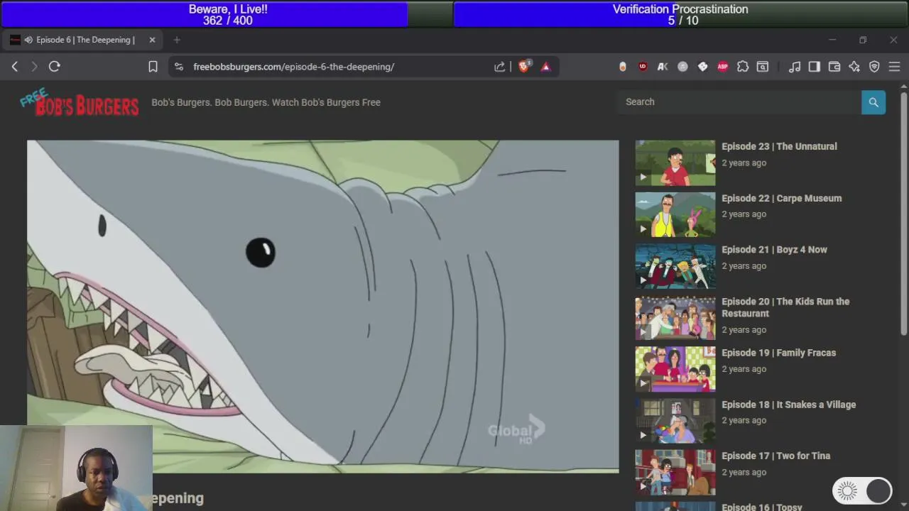Click Episode 22 thumbnail image
Viewport: 909px width, 511px height.
click(x=675, y=215)
